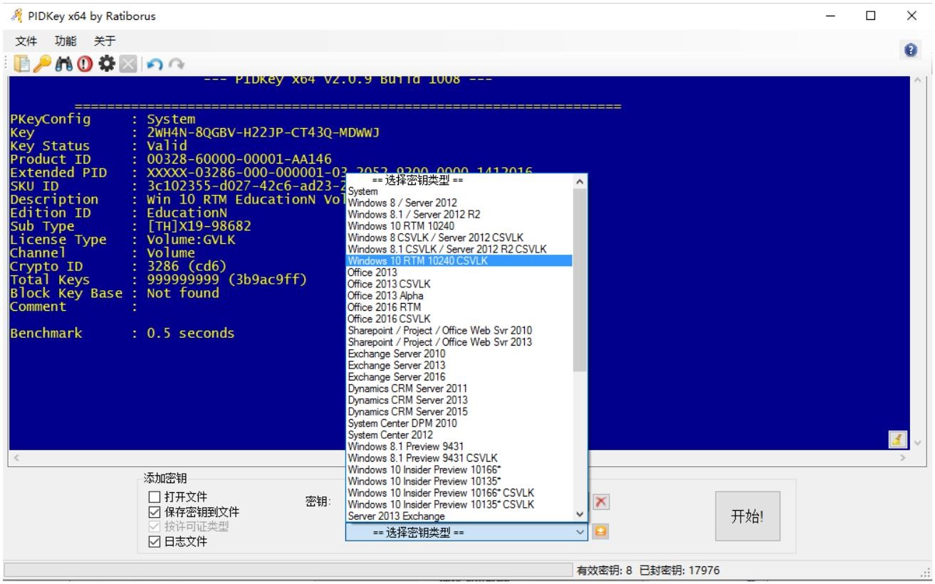Choose Windows 10 Insider Preview 10166* CSVLK
This screenshot has height=584, width=935.
point(459,493)
